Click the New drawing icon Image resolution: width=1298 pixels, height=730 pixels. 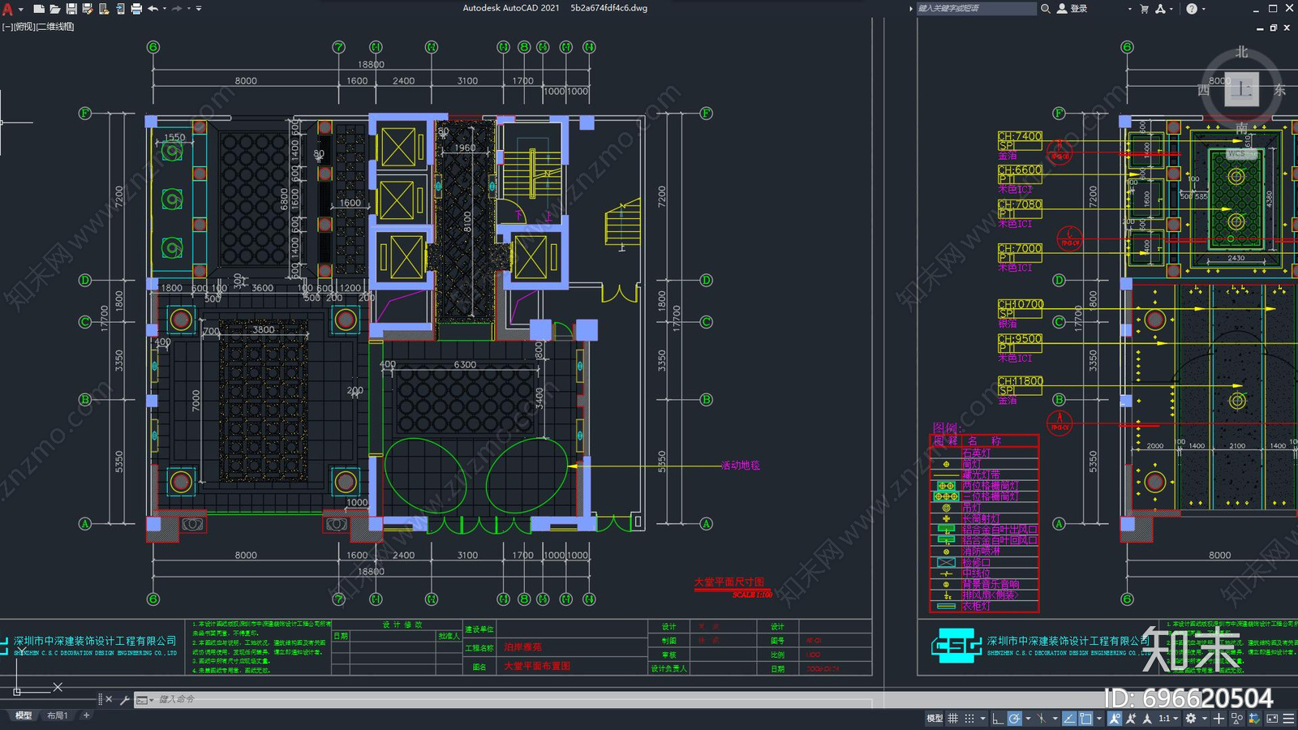(x=38, y=9)
